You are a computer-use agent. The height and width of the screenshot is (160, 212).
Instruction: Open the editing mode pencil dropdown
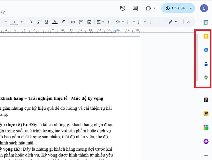click(173, 22)
